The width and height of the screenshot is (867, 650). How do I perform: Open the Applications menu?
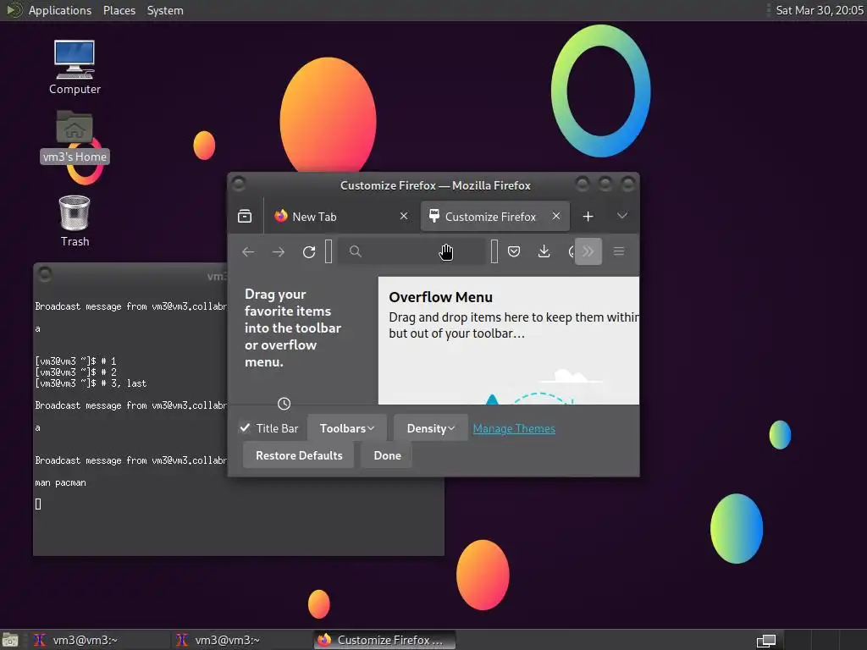click(60, 10)
